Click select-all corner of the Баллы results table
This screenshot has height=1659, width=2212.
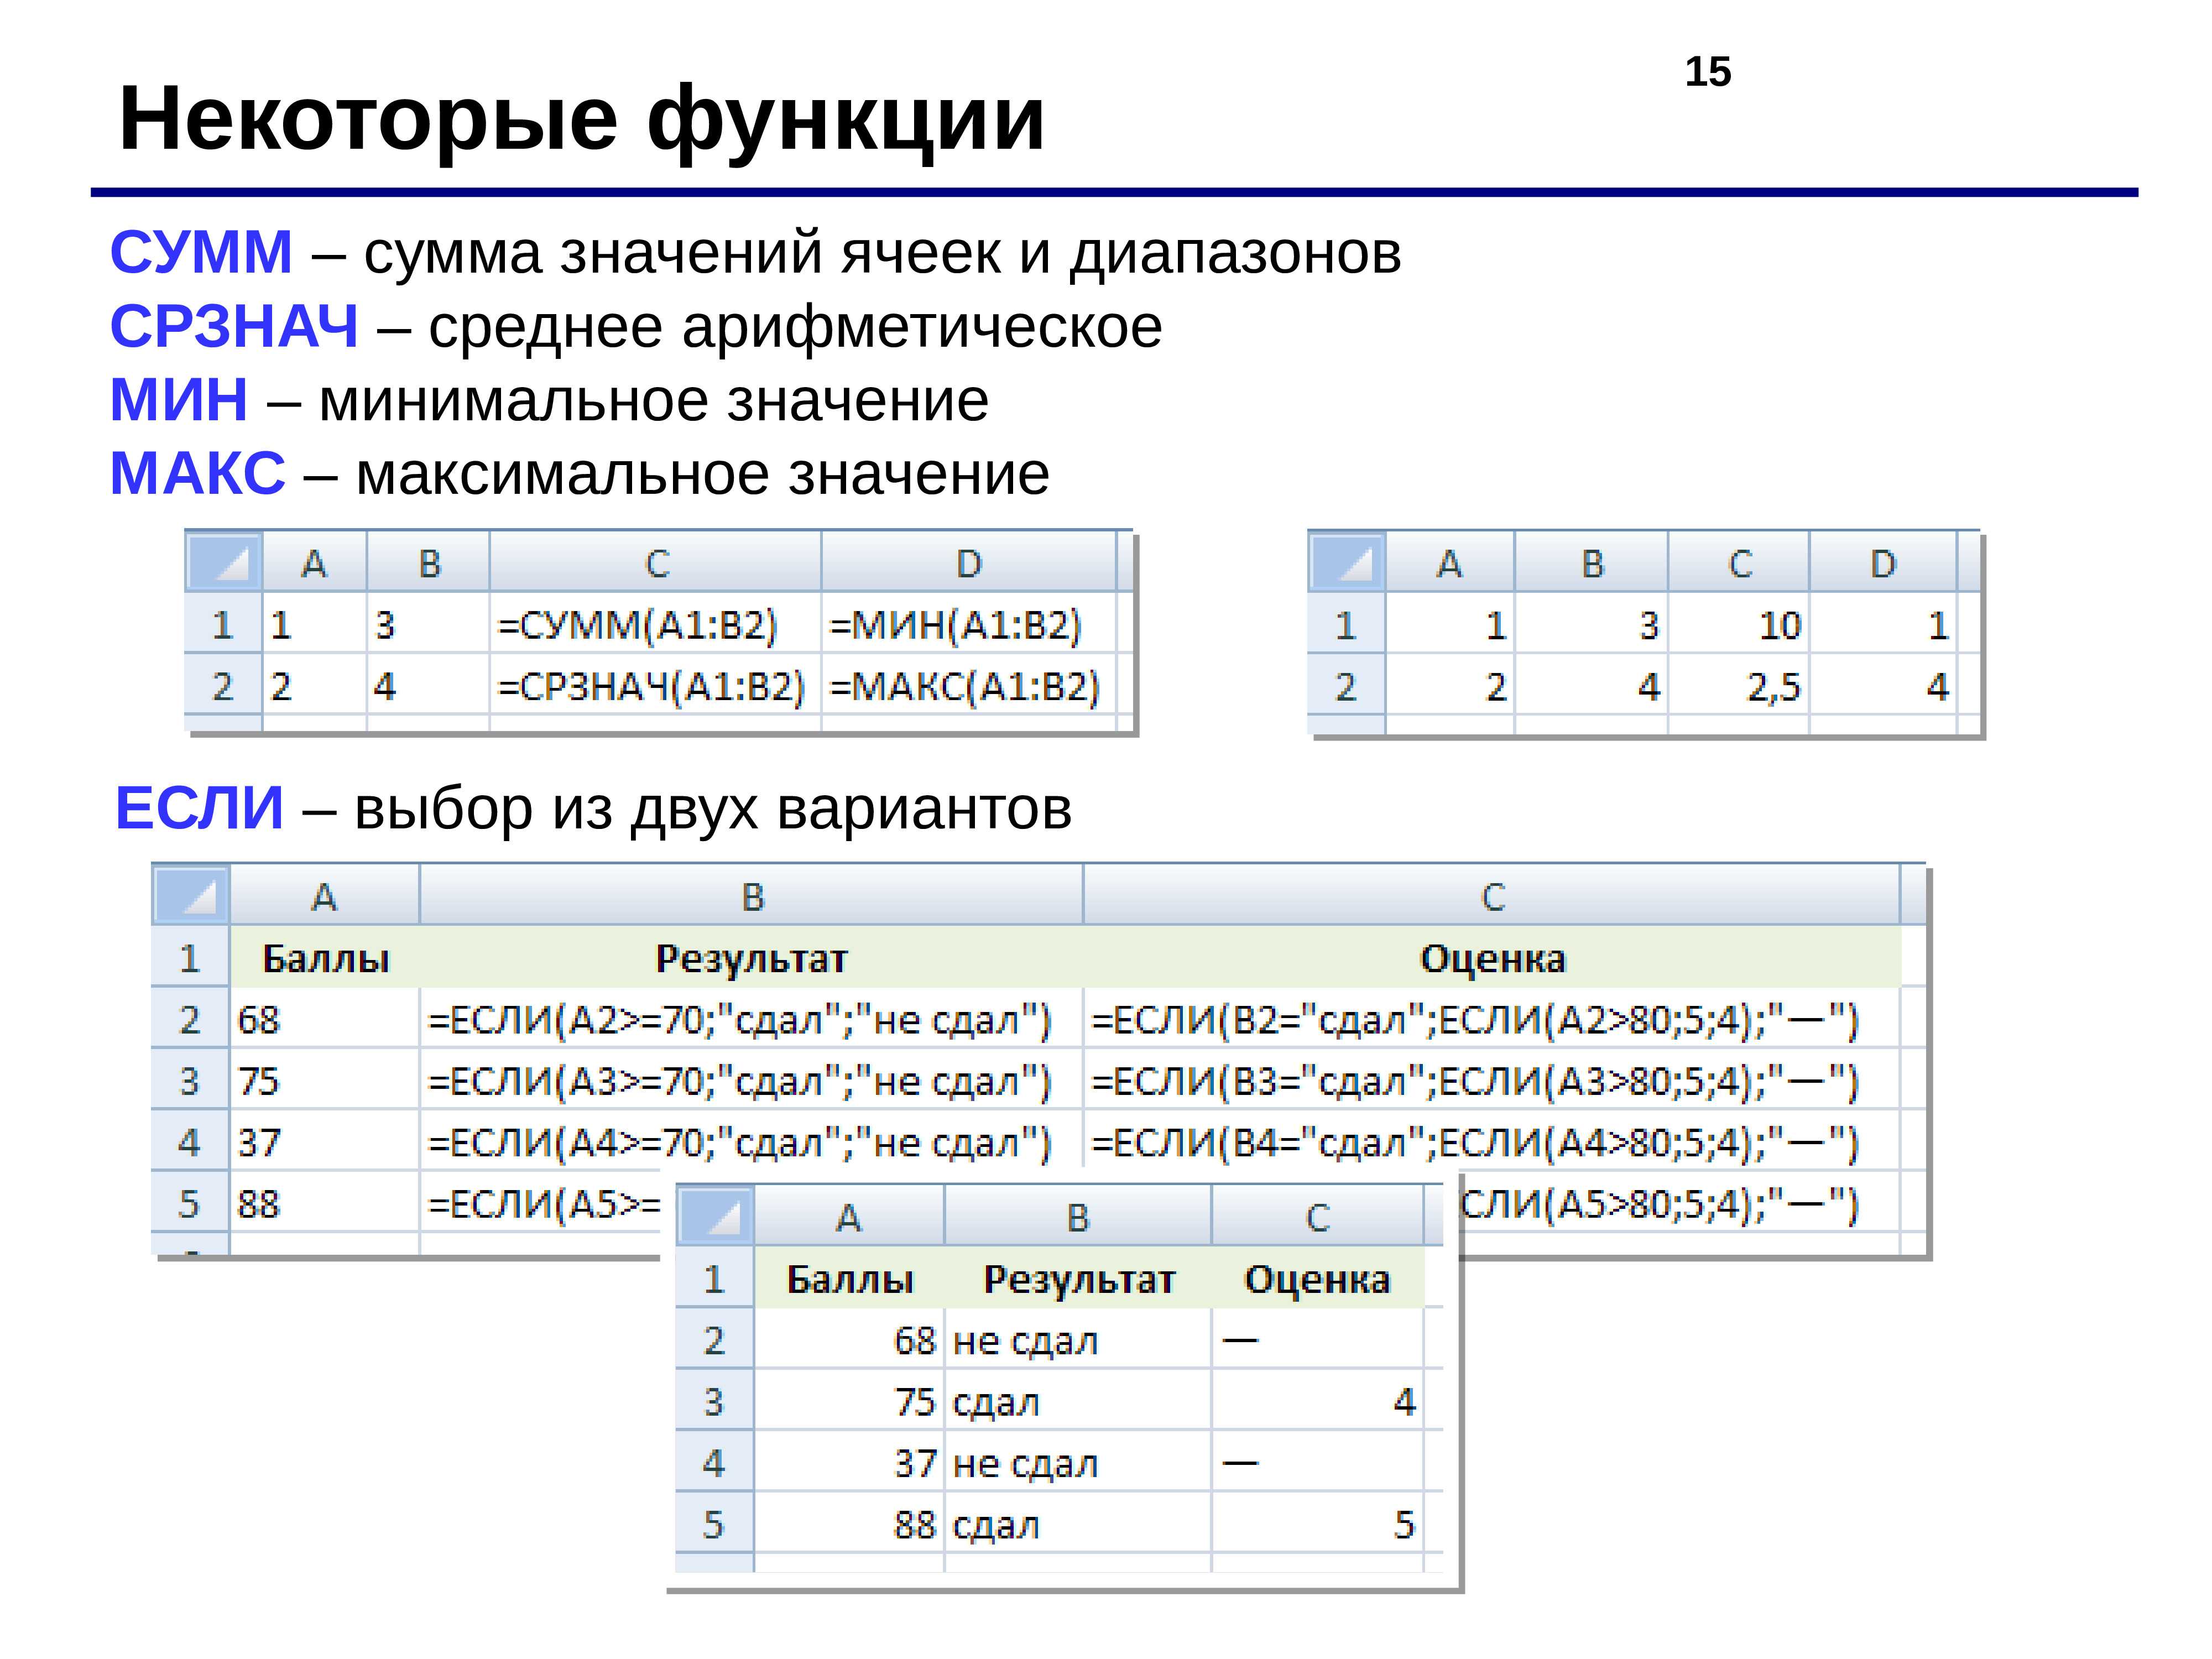715,1216
